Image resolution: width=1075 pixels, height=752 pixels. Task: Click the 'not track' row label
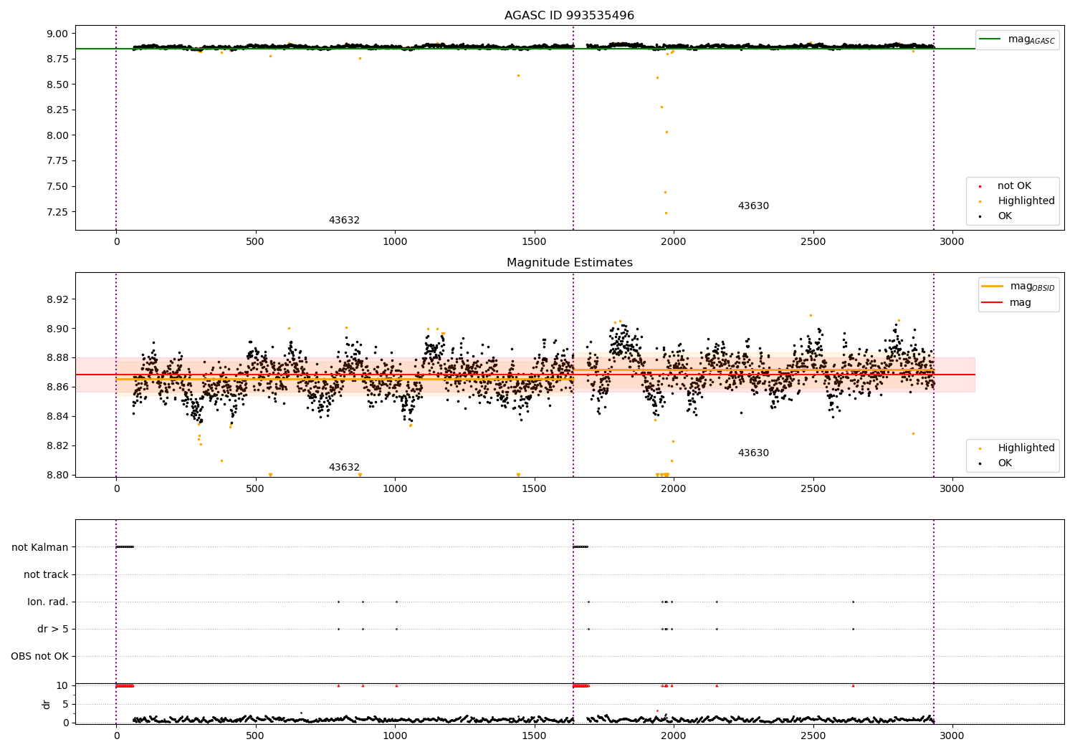46,574
